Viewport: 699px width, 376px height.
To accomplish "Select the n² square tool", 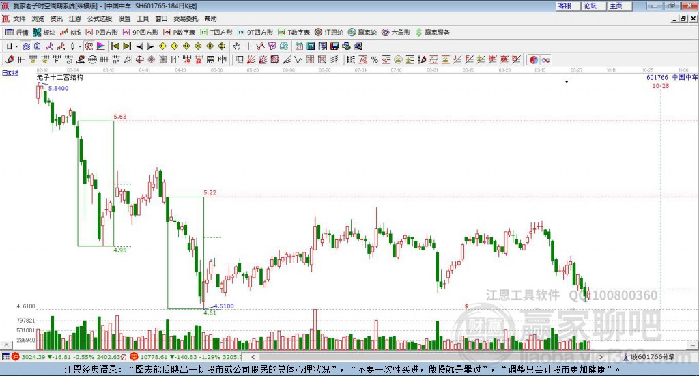I will pos(116,59).
